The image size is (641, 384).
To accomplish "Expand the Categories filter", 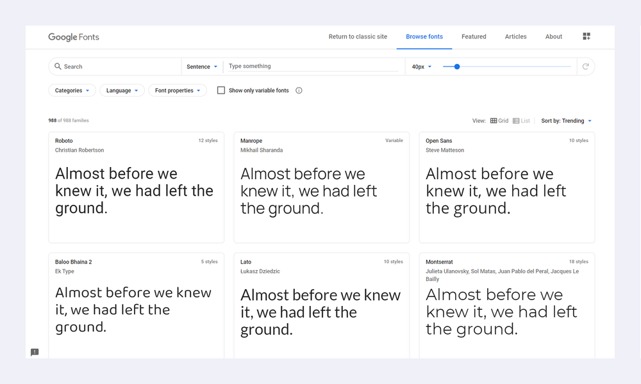I will coord(72,90).
